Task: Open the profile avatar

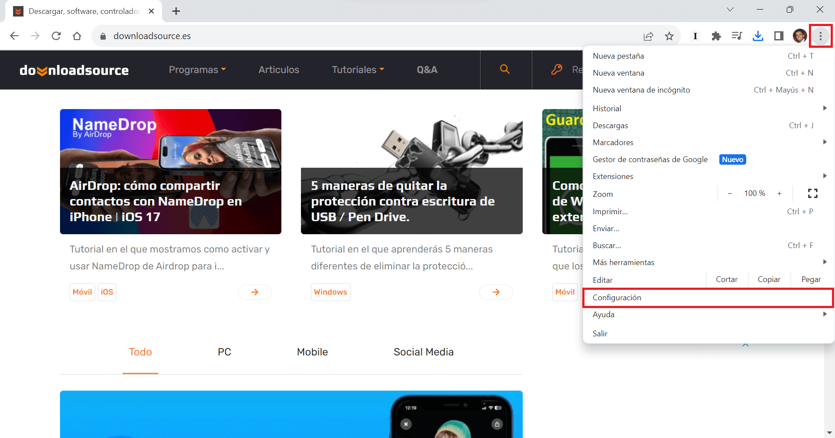Action: click(x=800, y=36)
